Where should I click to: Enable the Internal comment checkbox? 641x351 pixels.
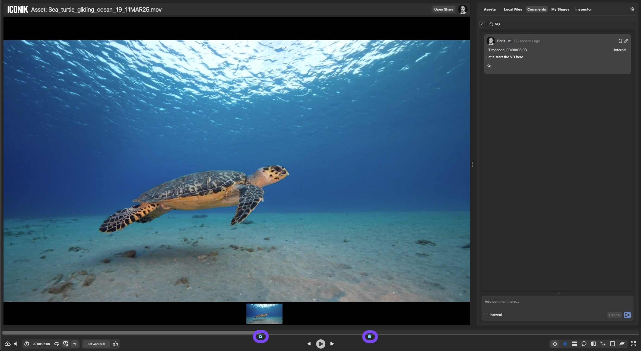(486, 315)
